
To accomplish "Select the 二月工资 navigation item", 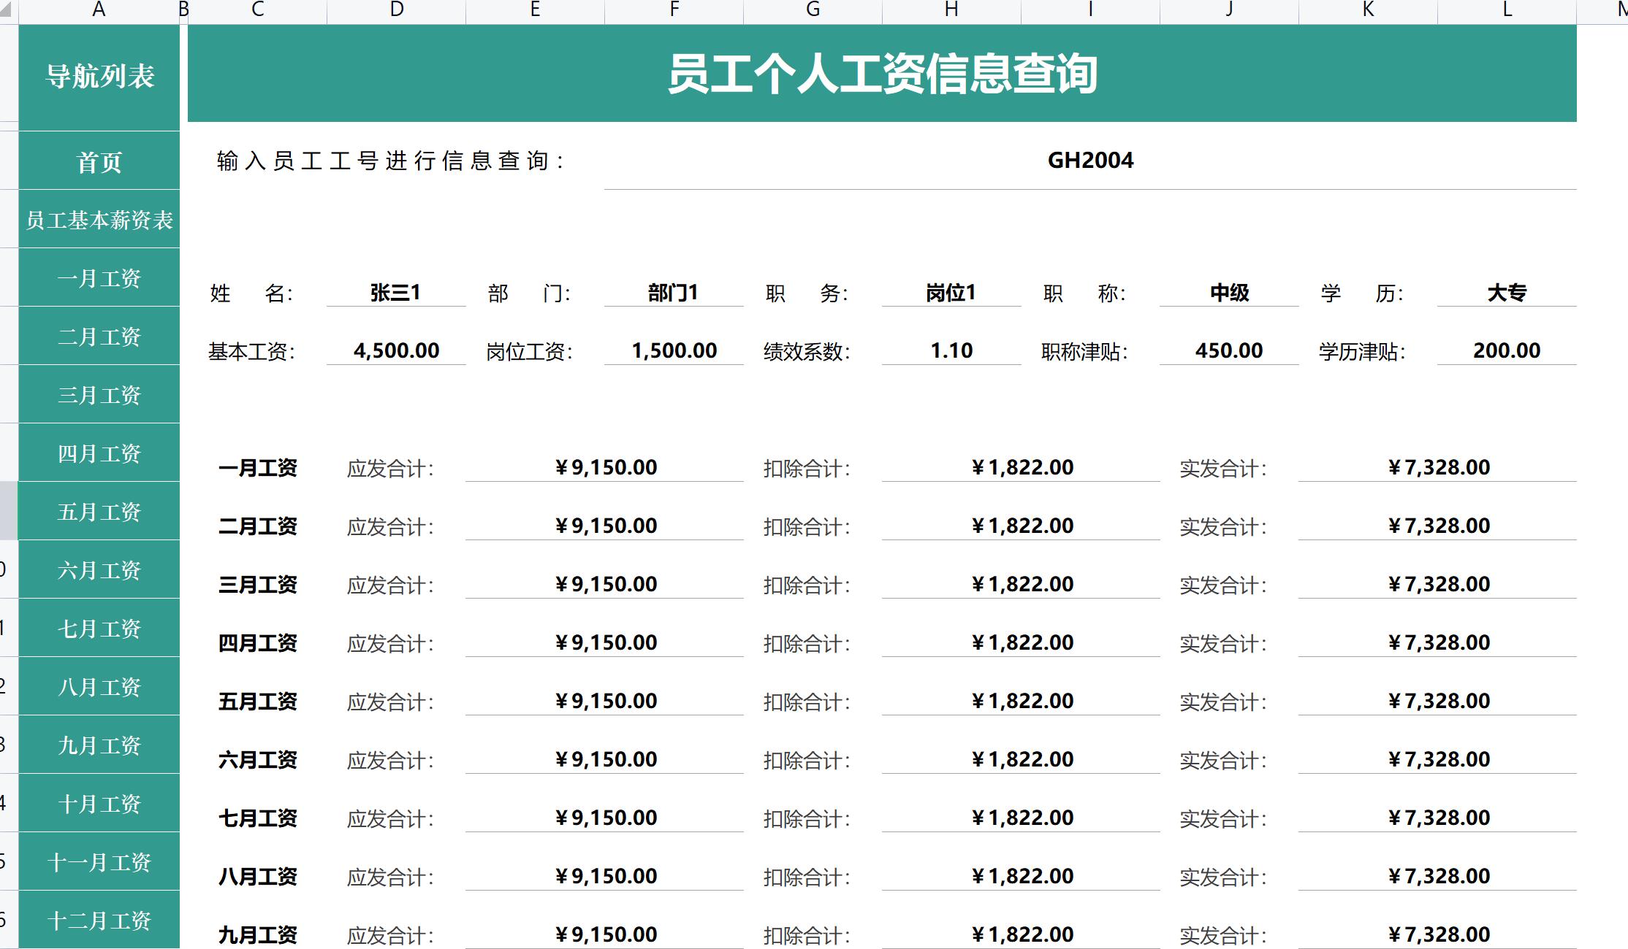I will pos(99,337).
